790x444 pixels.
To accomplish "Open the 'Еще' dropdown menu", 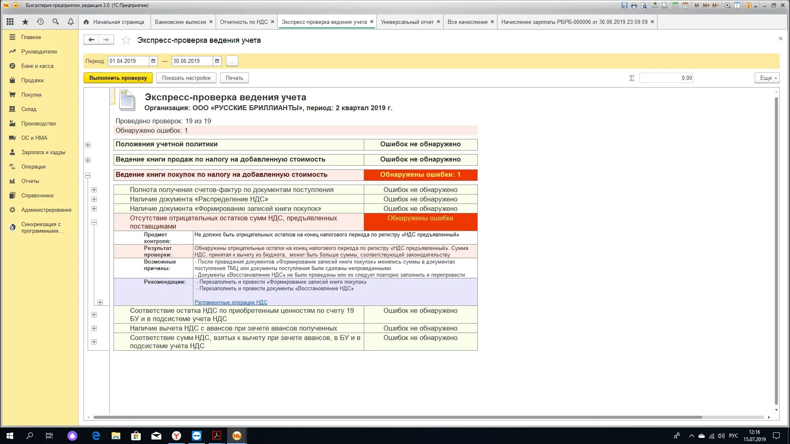I will pos(767,78).
